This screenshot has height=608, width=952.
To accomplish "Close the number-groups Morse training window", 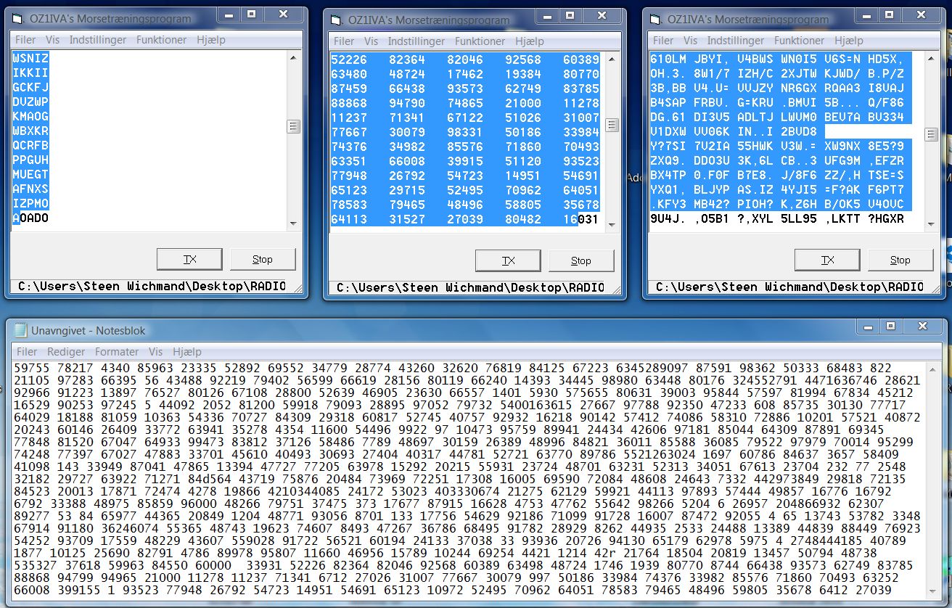I will [602, 15].
